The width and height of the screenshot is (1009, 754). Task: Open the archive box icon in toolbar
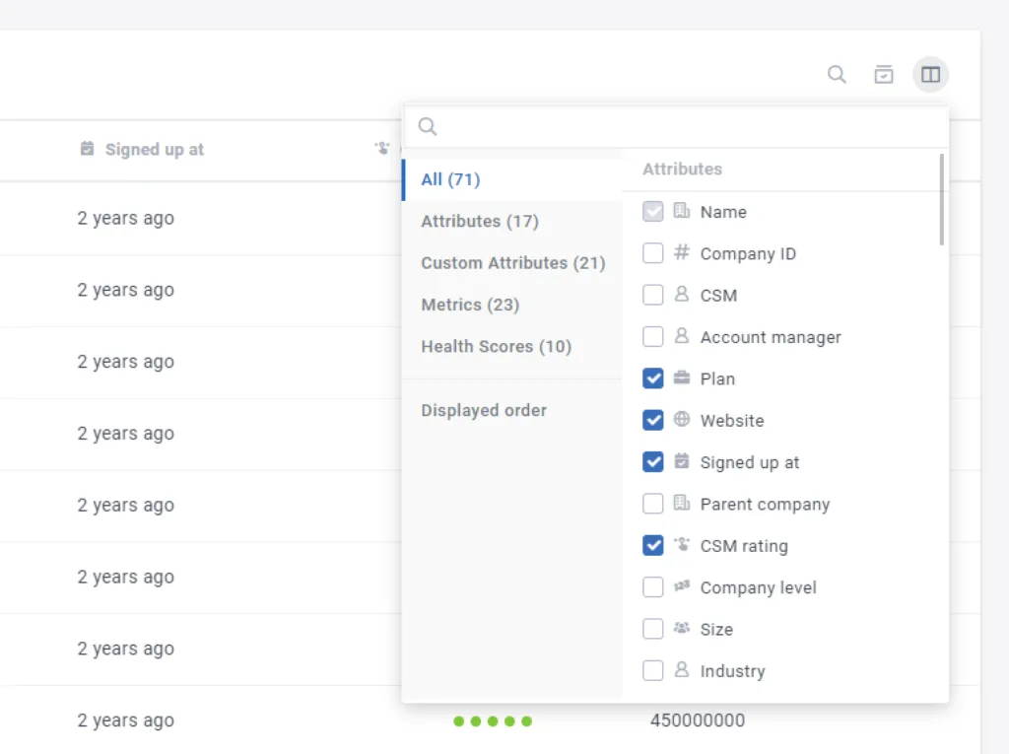pyautogui.click(x=884, y=75)
